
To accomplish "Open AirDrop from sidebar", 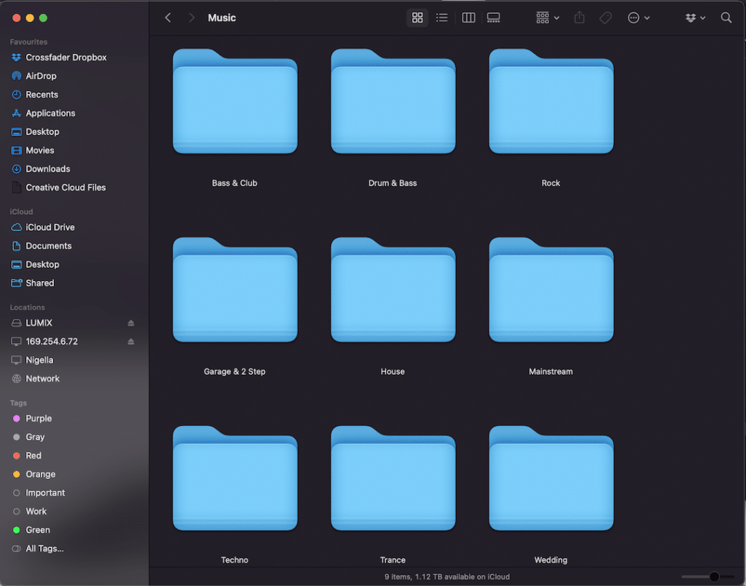I will click(41, 76).
